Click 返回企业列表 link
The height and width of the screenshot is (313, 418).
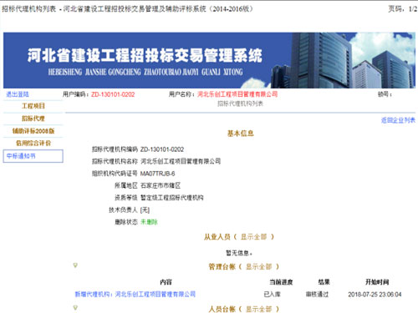point(398,120)
